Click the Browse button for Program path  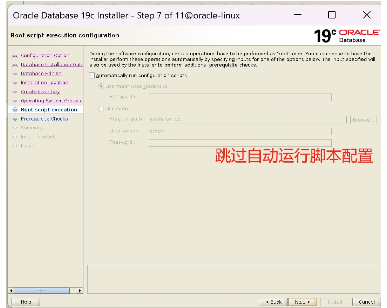(x=364, y=120)
